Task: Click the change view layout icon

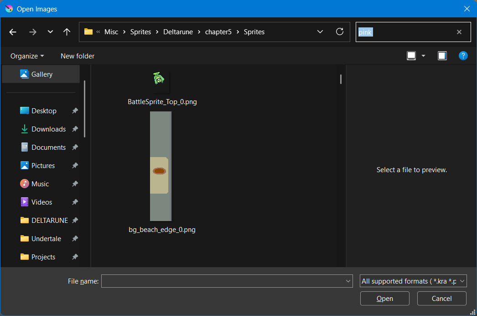Action: point(411,56)
